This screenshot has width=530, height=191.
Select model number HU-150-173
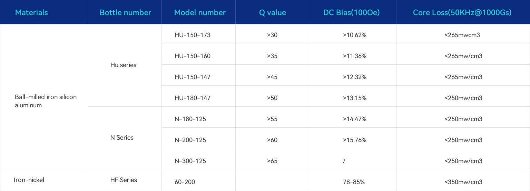(192, 35)
